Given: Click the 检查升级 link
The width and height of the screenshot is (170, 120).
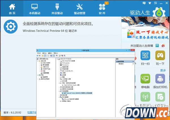Looking at the screenshot, I should [32, 112].
